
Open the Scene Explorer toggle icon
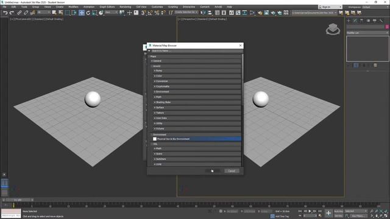tap(218, 13)
